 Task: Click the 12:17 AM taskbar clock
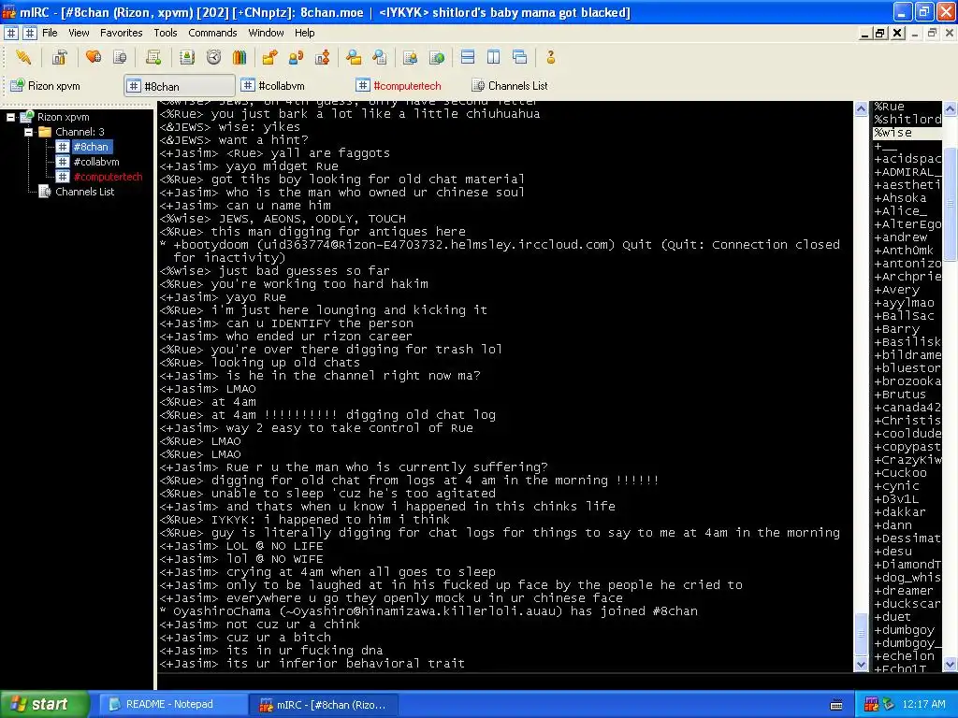(923, 705)
